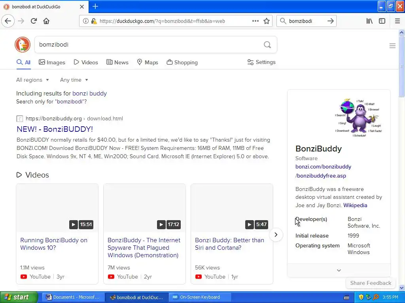Click the insecure padlock warning icon

(x=94, y=21)
